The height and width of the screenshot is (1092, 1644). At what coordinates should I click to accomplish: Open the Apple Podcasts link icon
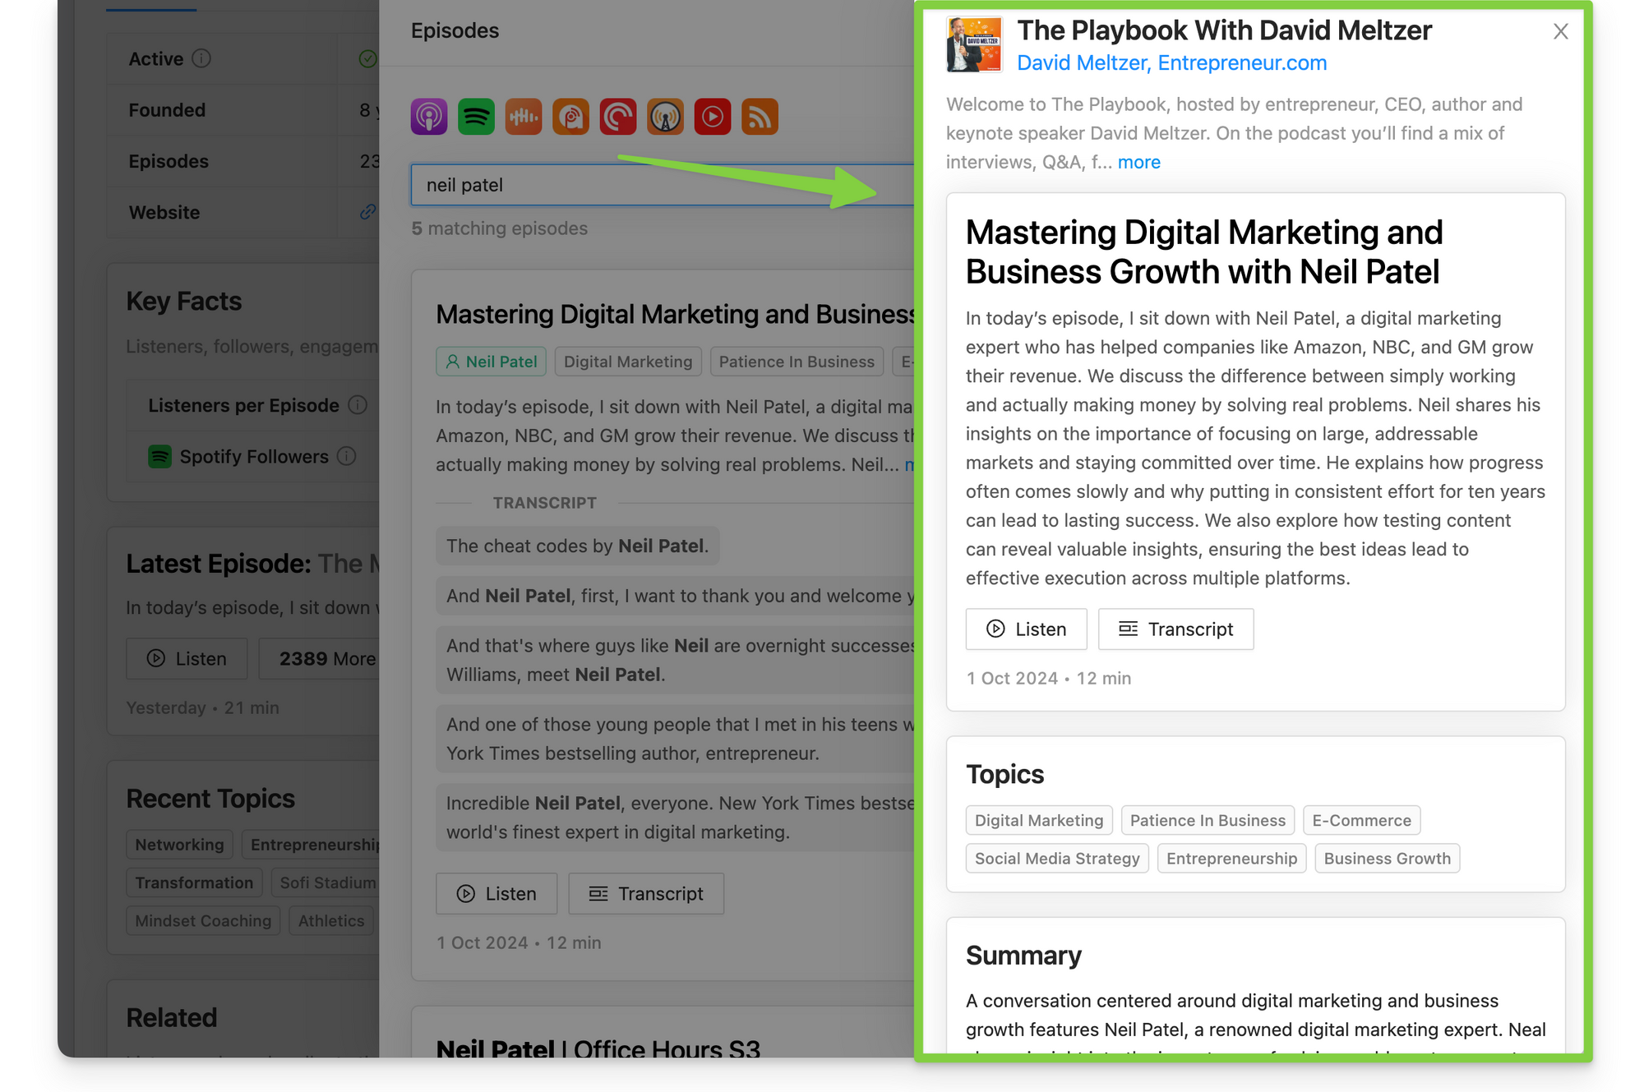pyautogui.click(x=429, y=117)
